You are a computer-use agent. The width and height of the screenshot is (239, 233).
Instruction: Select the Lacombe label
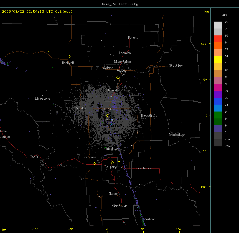tap(125, 53)
